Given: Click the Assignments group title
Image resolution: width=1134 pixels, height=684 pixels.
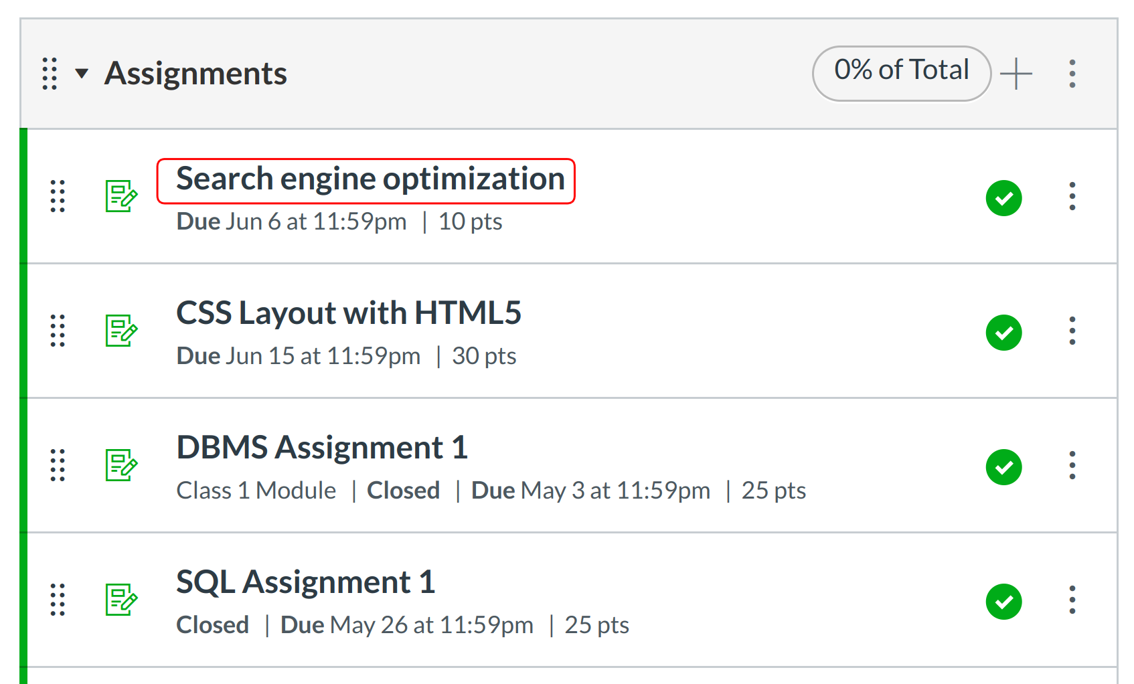Looking at the screenshot, I should (x=195, y=74).
